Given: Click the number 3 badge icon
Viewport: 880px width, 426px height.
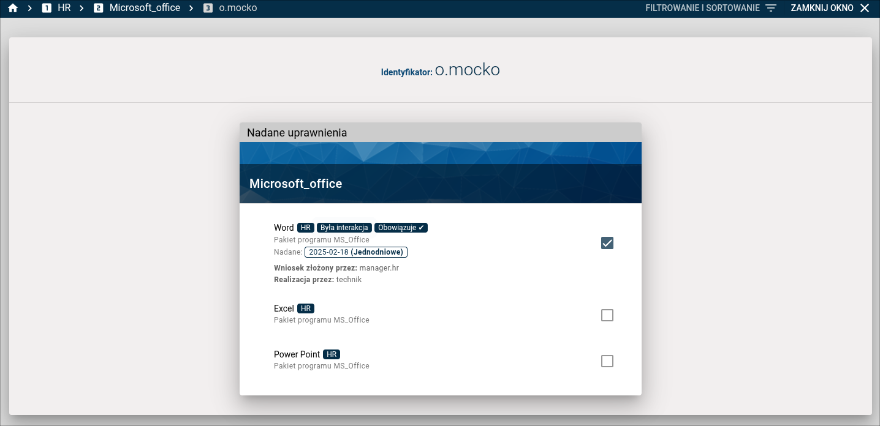Looking at the screenshot, I should point(208,8).
